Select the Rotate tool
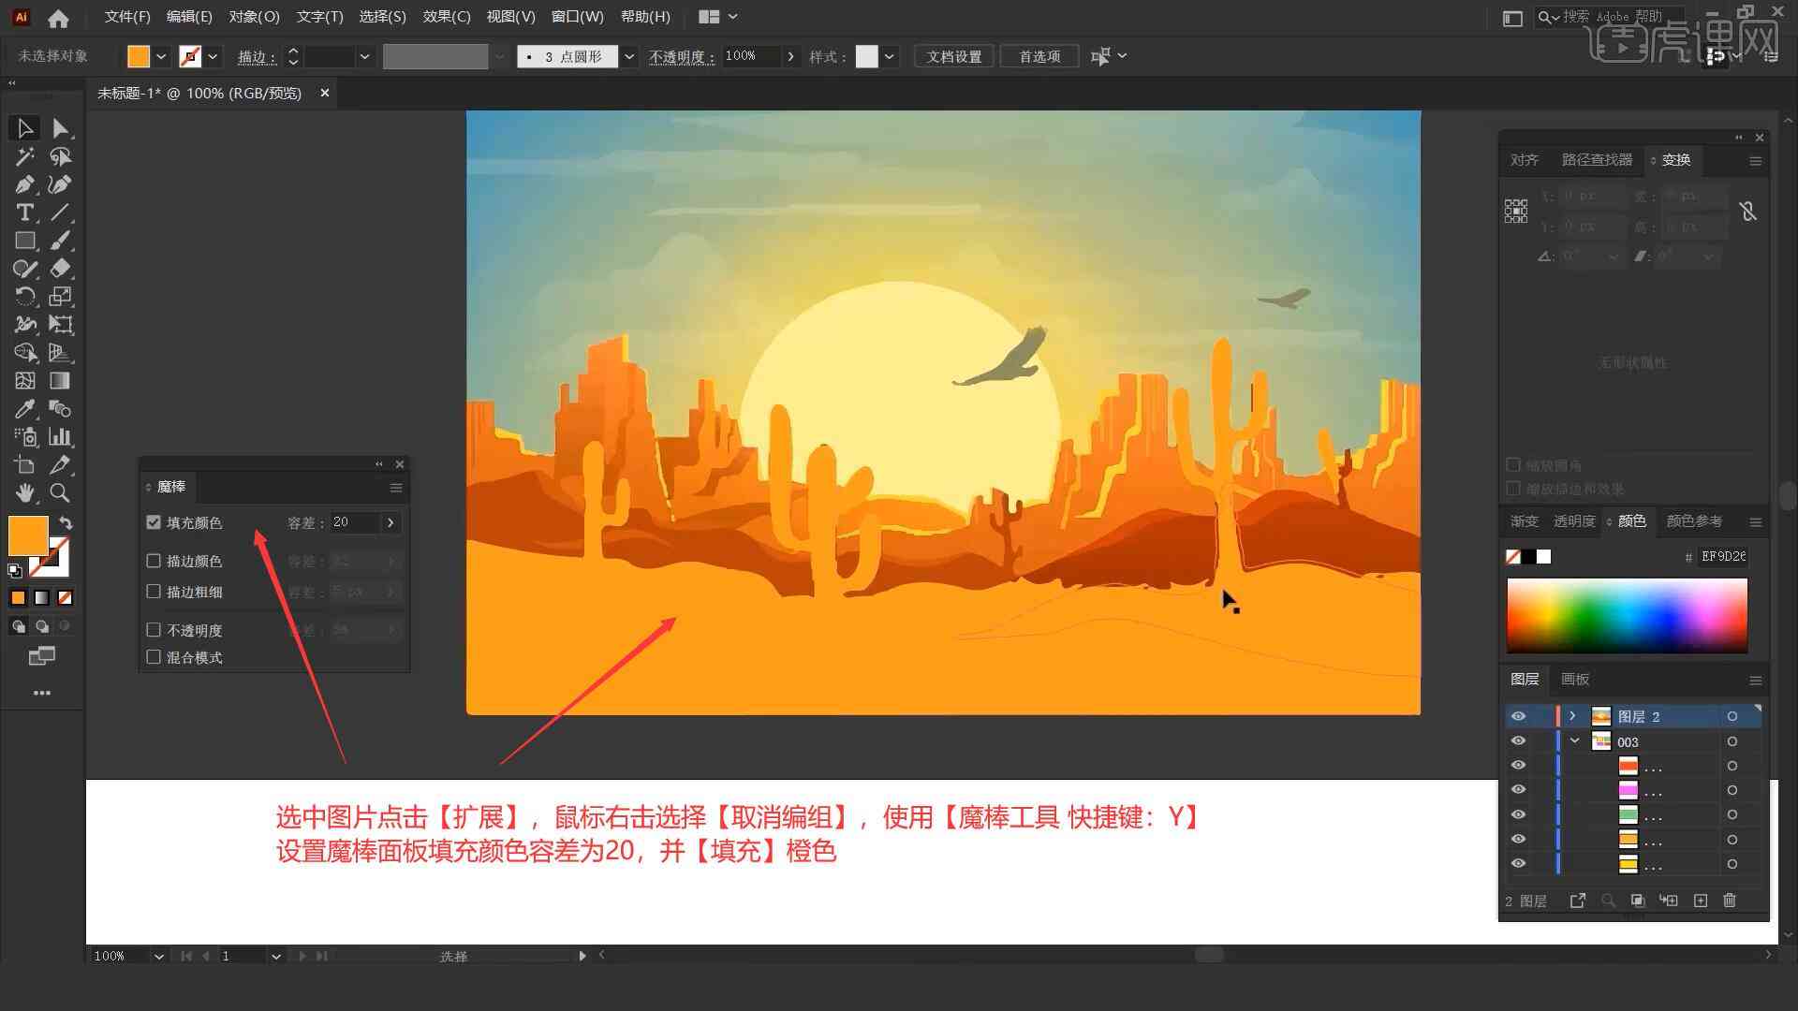Viewport: 1798px width, 1011px height. click(x=22, y=296)
